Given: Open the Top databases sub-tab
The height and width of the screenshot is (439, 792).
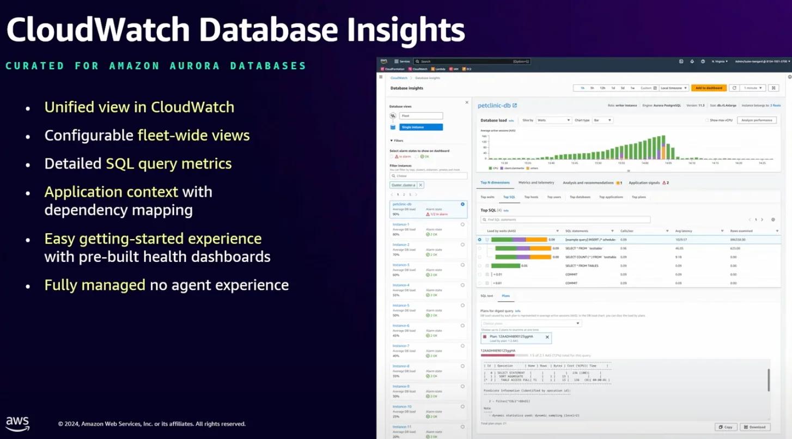Looking at the screenshot, I should [580, 197].
